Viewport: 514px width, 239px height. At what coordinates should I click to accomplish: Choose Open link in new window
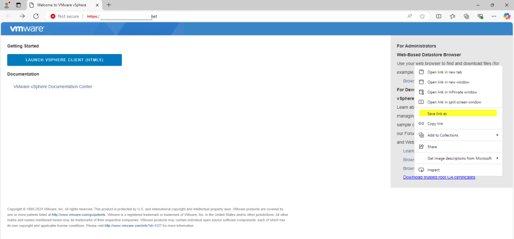point(459,82)
